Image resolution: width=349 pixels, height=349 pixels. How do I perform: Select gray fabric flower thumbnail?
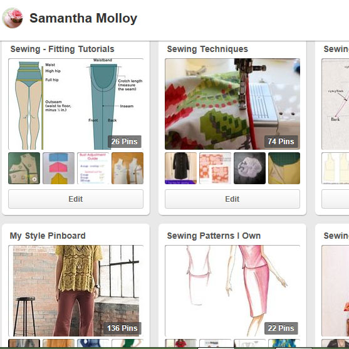tap(249, 169)
